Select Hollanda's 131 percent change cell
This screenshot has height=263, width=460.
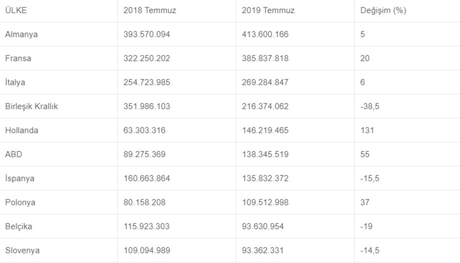click(x=367, y=130)
